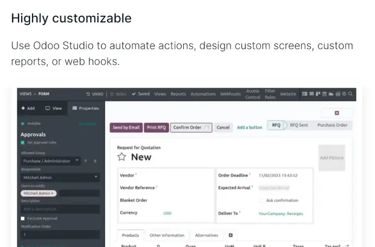Screen dimensions: 375x247
Task: Delete the approval rule with trash icon
Action: pos(96,161)
